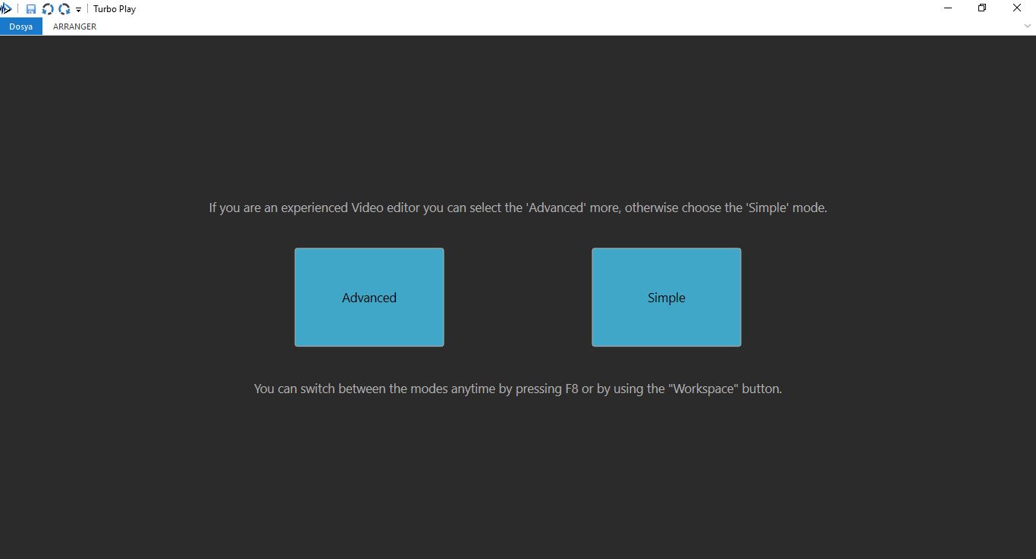Open the quick access toolbar customize dropdown
The width and height of the screenshot is (1036, 559).
tap(78, 10)
